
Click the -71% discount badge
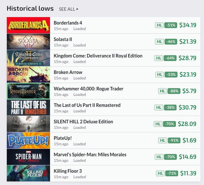click(172, 173)
